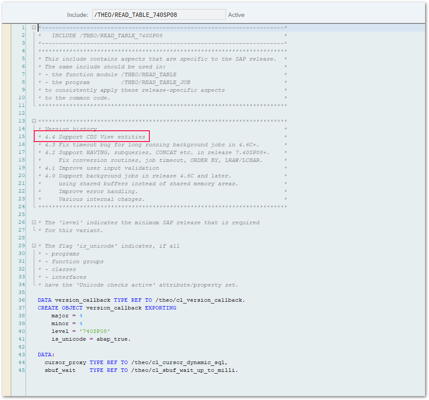Collapse the header comment block at line 1
Viewport: 429px width, 400px height.
34,28
